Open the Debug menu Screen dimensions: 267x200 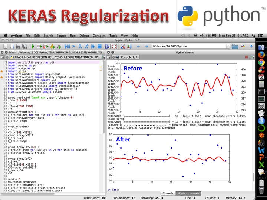tap(84, 36)
